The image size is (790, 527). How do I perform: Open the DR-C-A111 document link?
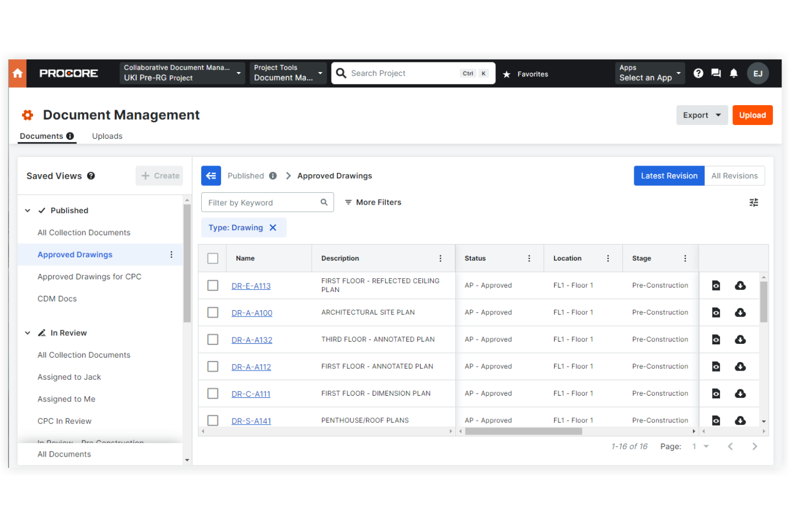tap(251, 394)
